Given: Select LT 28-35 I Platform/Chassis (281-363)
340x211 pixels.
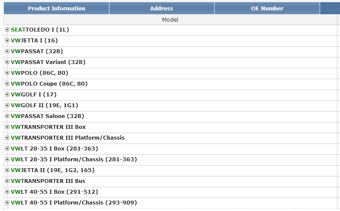Looking at the screenshot, I should 74,160.
